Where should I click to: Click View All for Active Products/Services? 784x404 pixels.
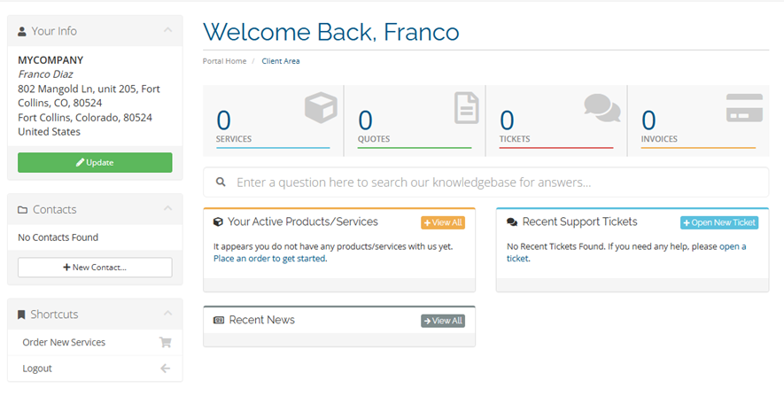point(443,222)
